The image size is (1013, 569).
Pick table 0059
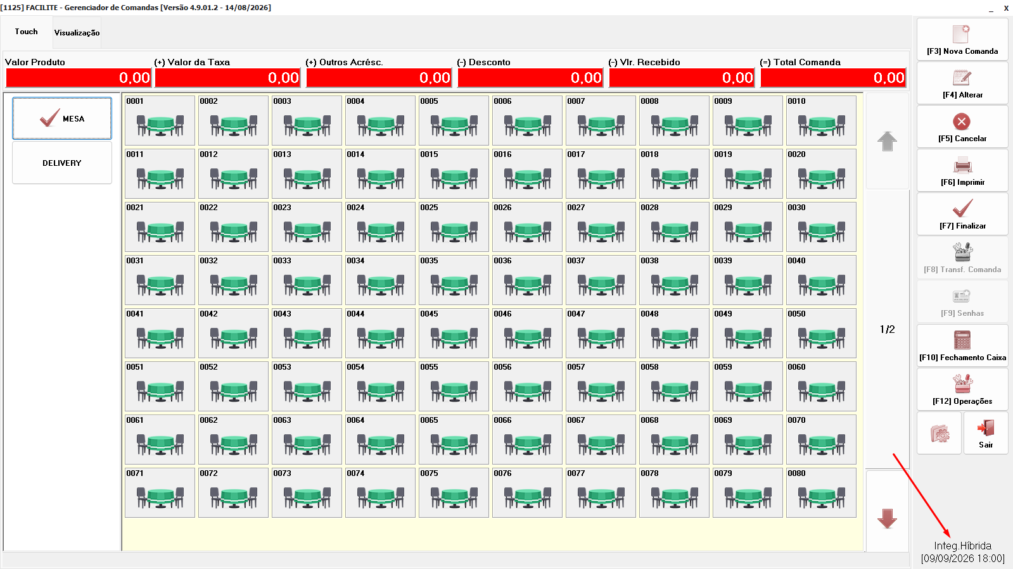(748, 386)
